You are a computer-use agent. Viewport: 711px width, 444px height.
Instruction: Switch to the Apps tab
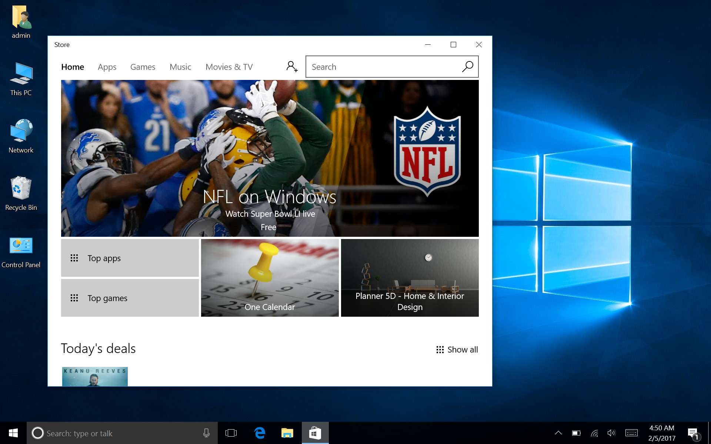pos(107,67)
